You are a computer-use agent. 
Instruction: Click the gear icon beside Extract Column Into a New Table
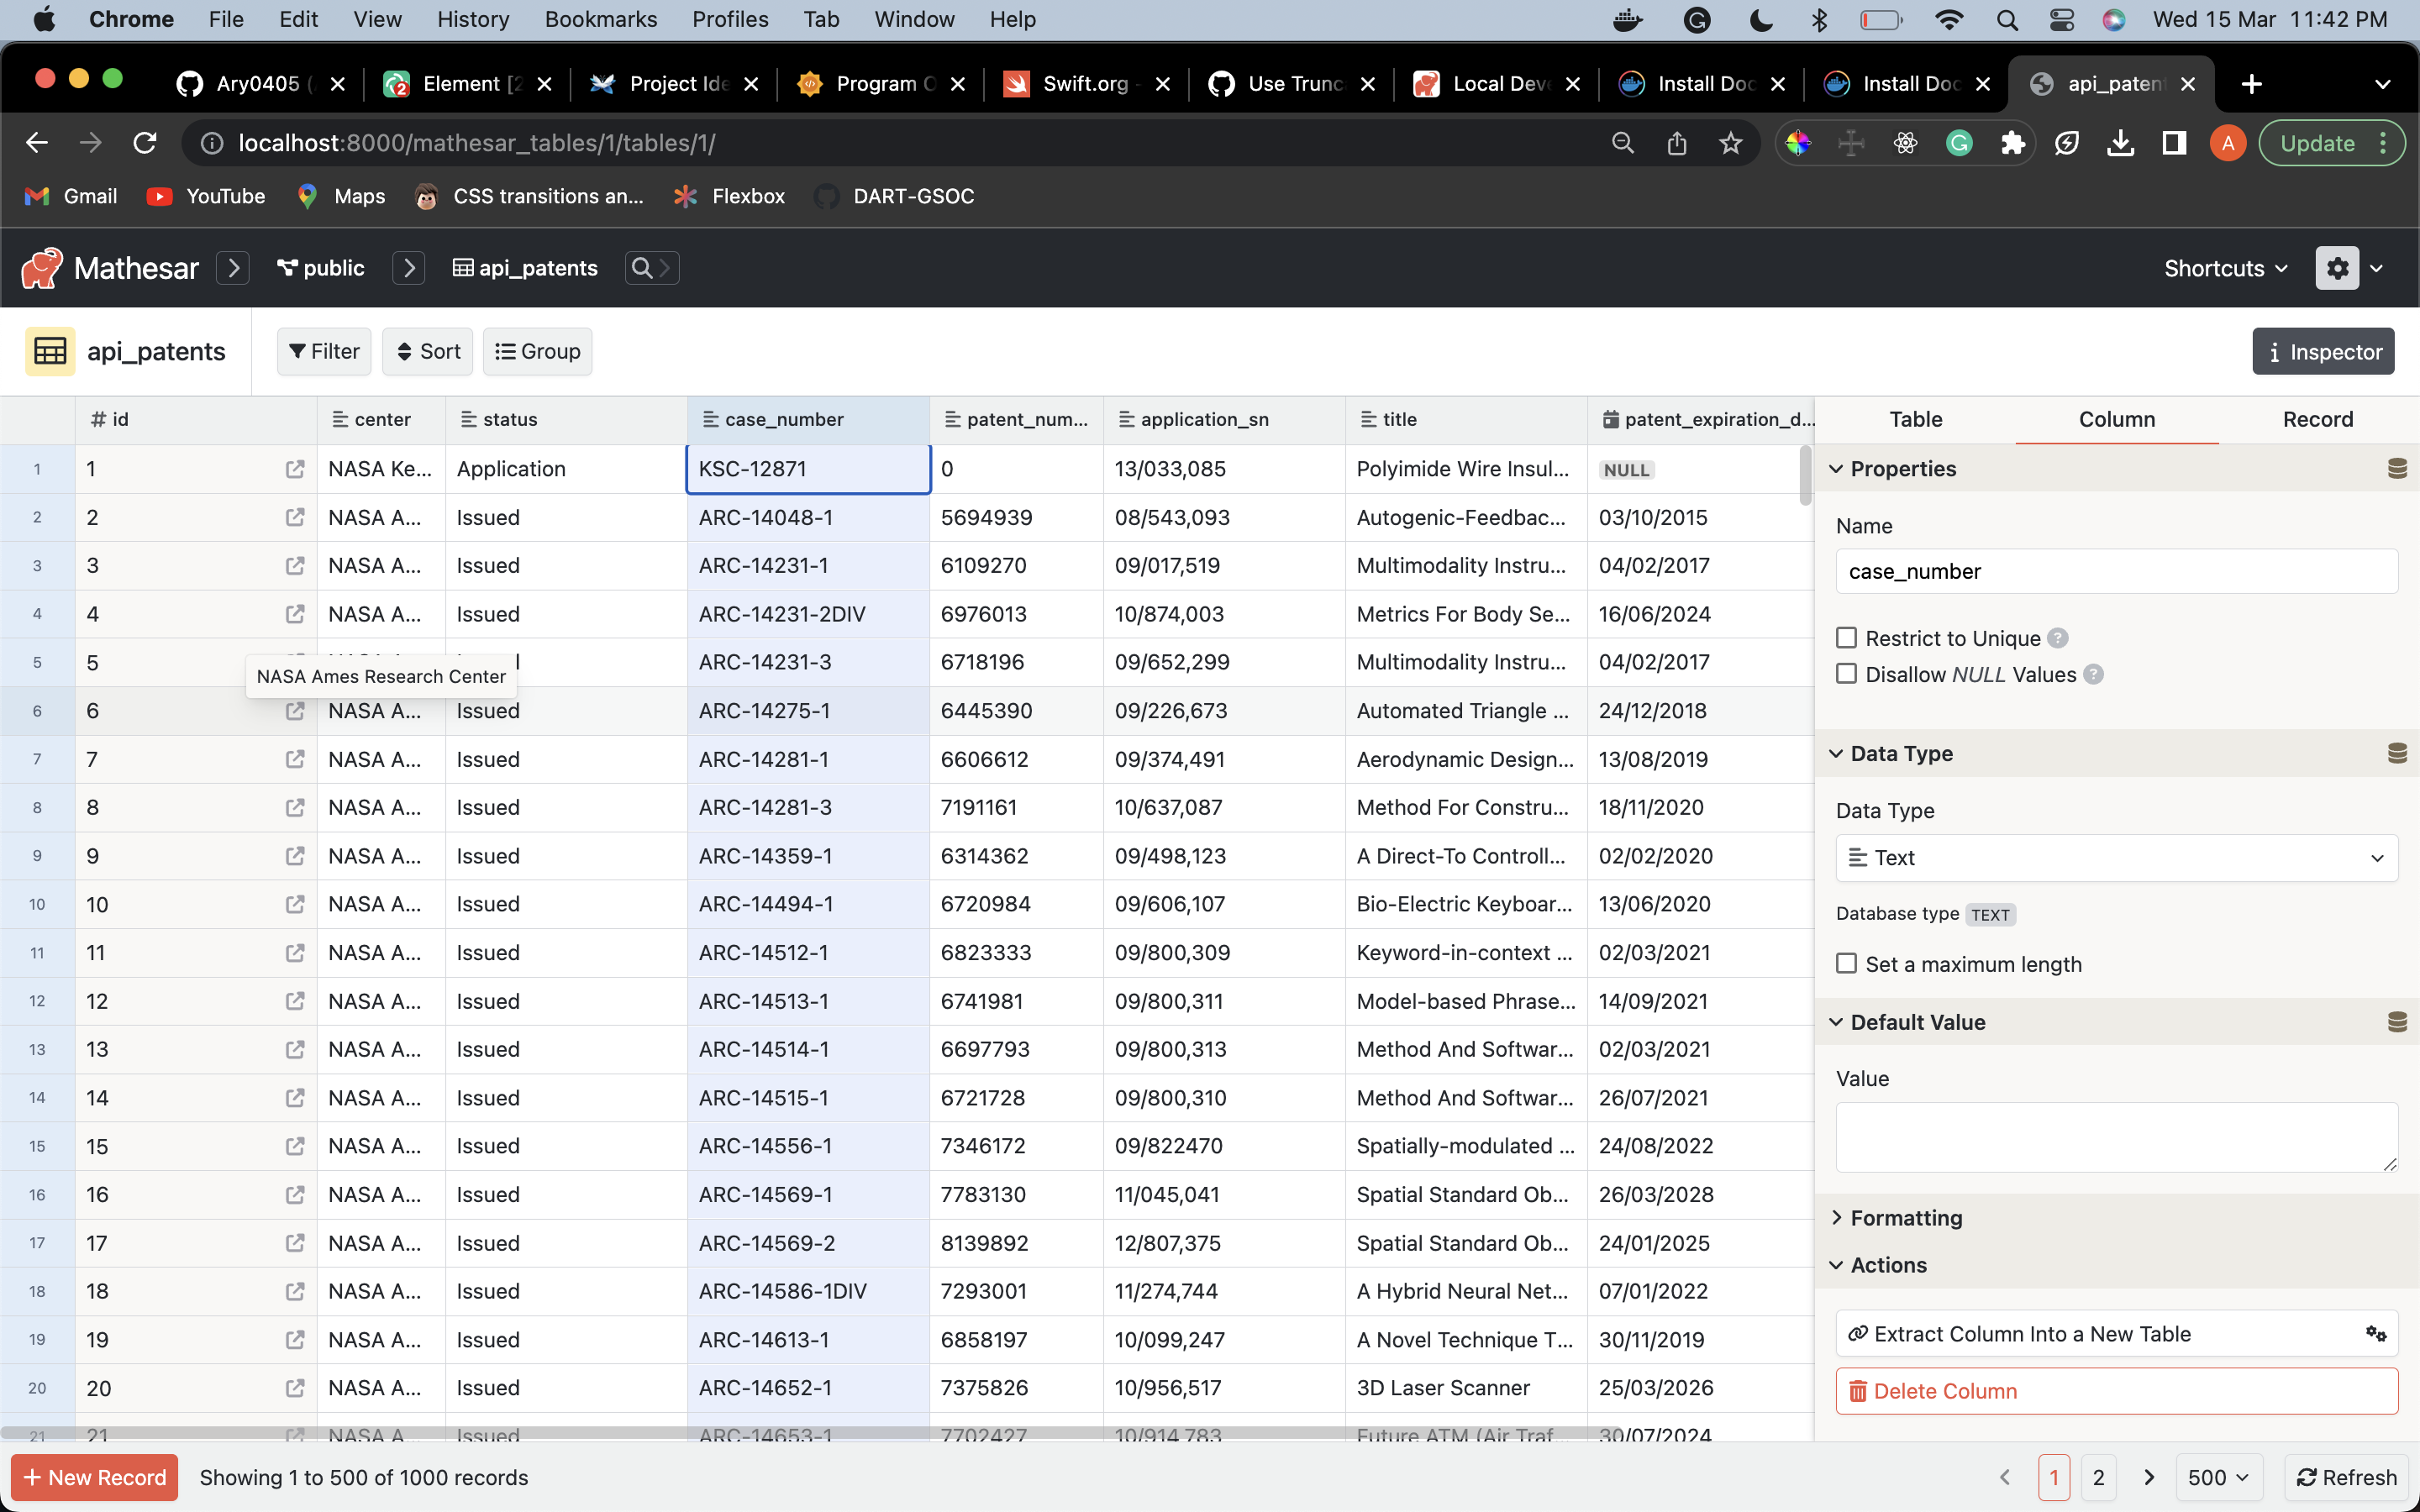coord(2377,1333)
